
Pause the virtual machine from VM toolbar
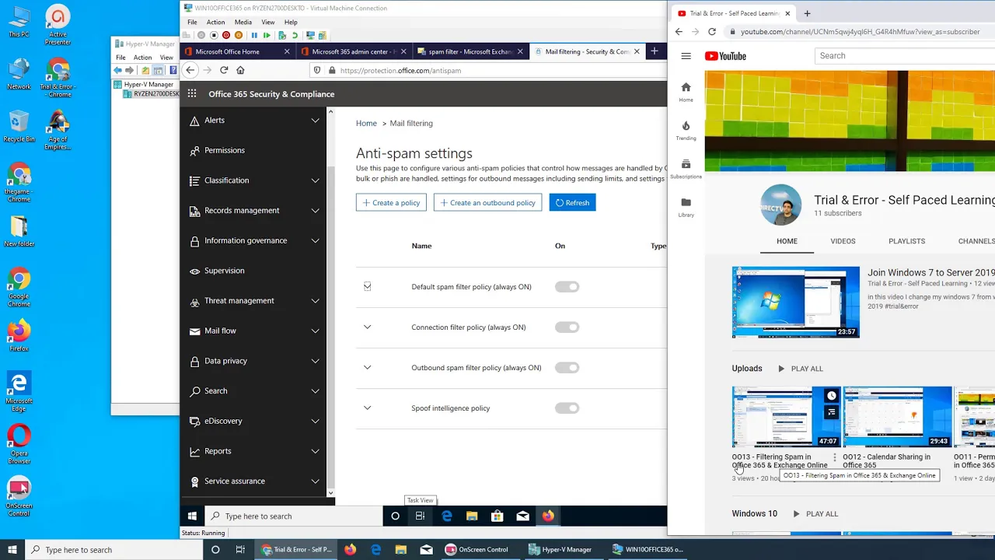click(254, 35)
